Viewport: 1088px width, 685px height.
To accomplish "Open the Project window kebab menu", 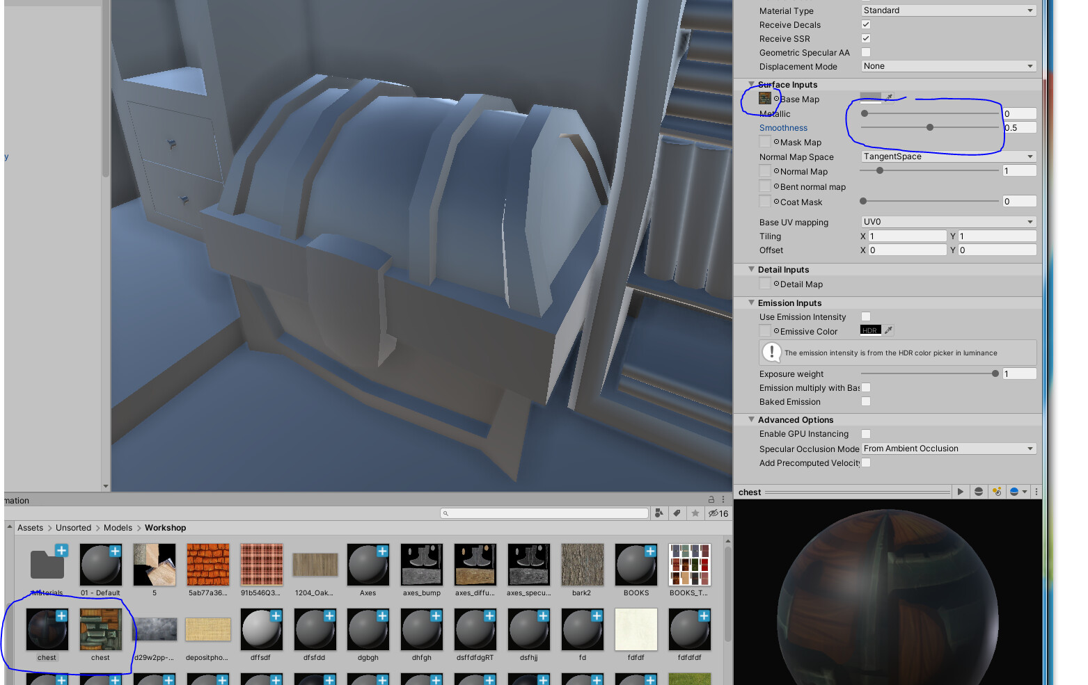I will [x=723, y=499].
